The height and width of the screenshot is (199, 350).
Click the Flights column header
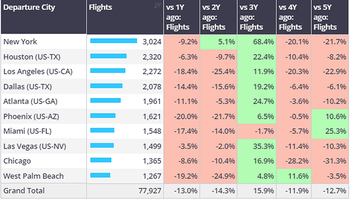coord(101,8)
